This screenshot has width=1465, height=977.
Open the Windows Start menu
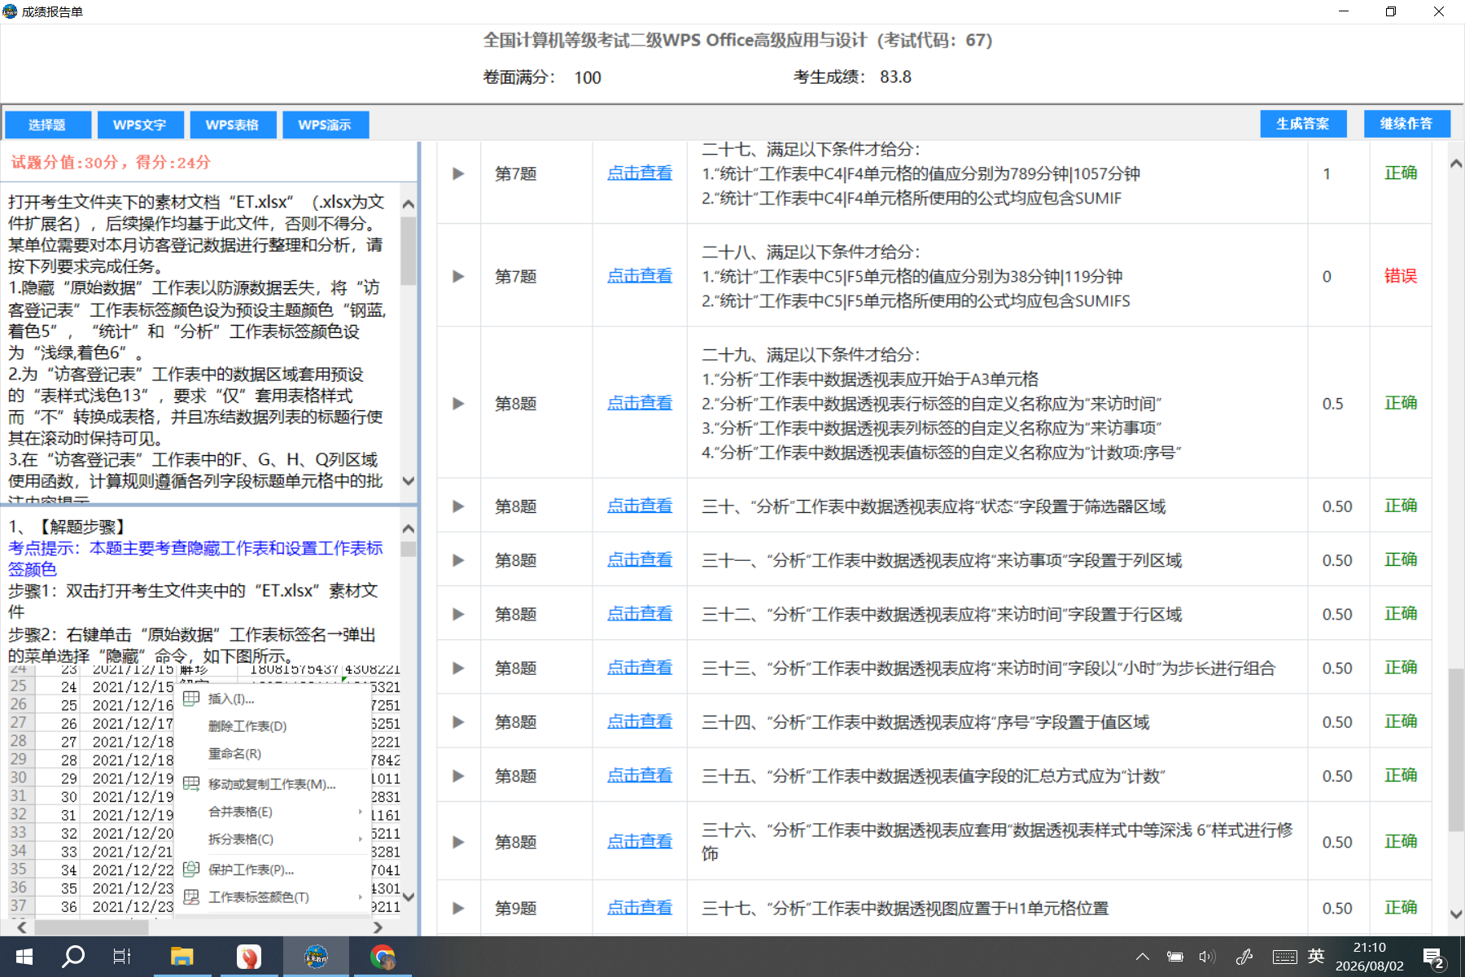(24, 957)
